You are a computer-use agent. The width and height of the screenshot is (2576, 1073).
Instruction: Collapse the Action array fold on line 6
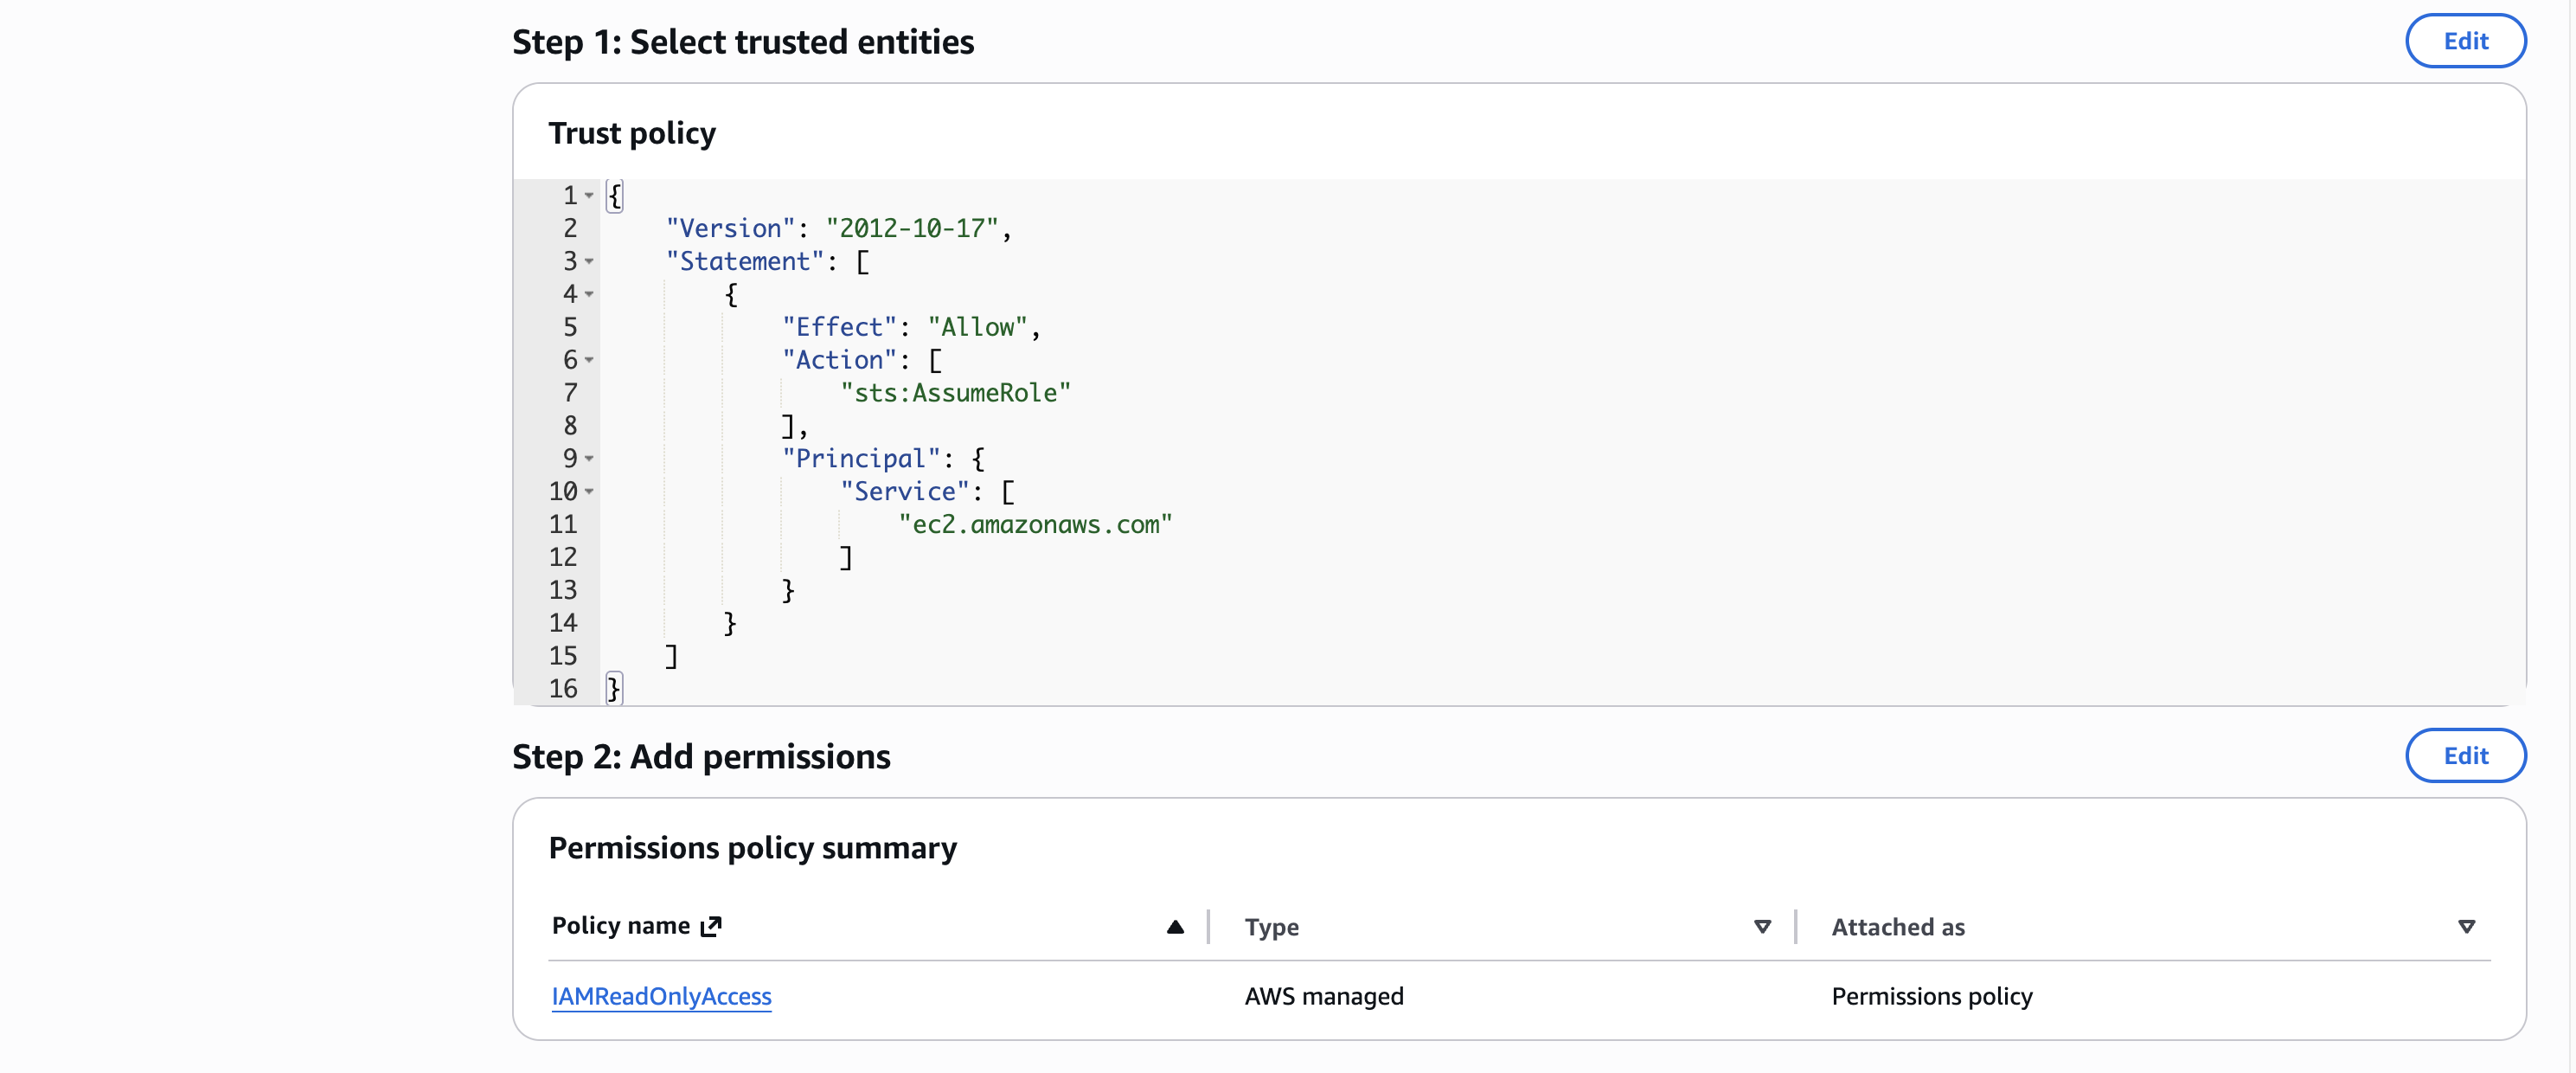tap(589, 360)
